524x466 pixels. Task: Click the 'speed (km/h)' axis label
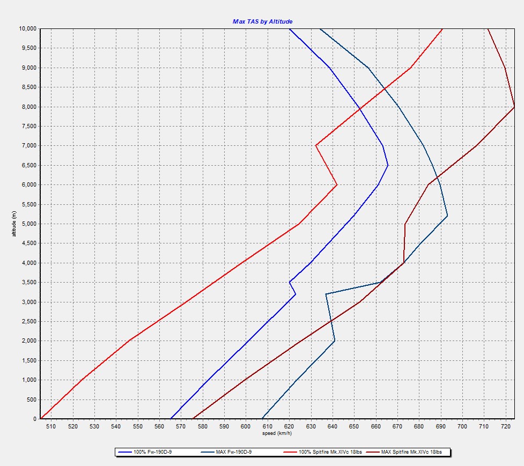pos(277,433)
